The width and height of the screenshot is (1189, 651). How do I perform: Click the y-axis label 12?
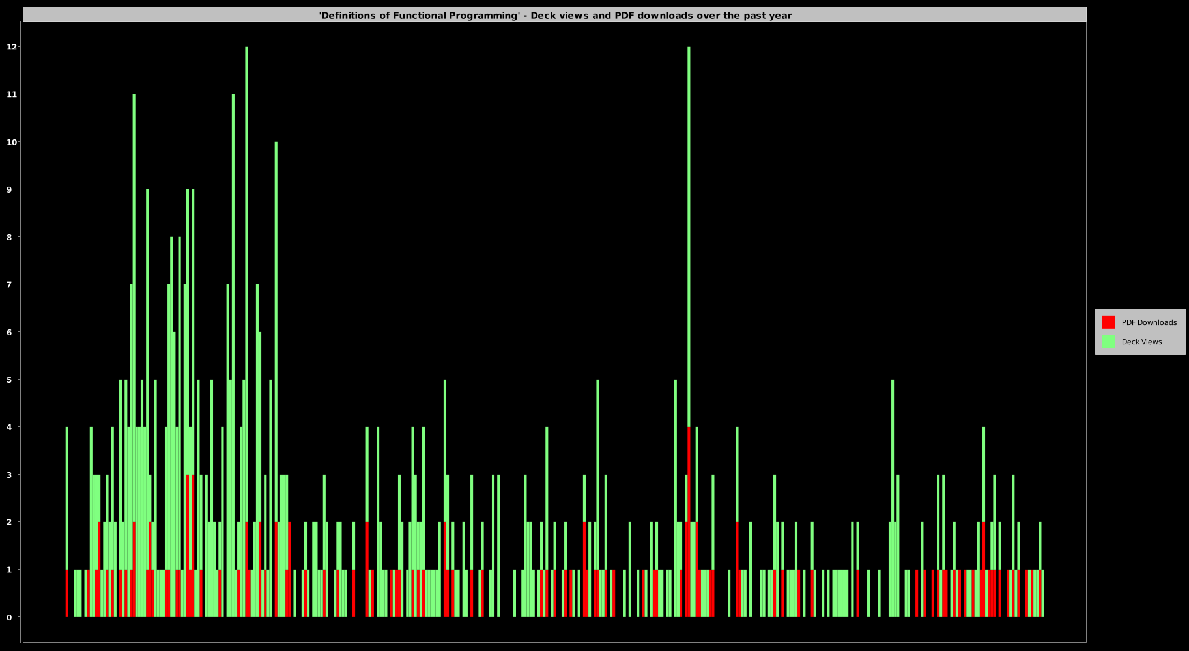coord(12,47)
